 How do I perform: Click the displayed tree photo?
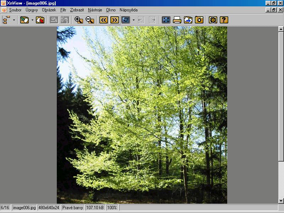[142, 114]
